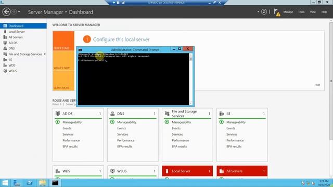
Task: Click inside the Command Prompt console
Action: tap(133, 79)
